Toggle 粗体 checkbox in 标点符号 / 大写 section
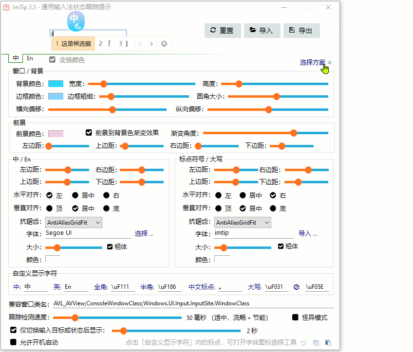 click(x=281, y=246)
